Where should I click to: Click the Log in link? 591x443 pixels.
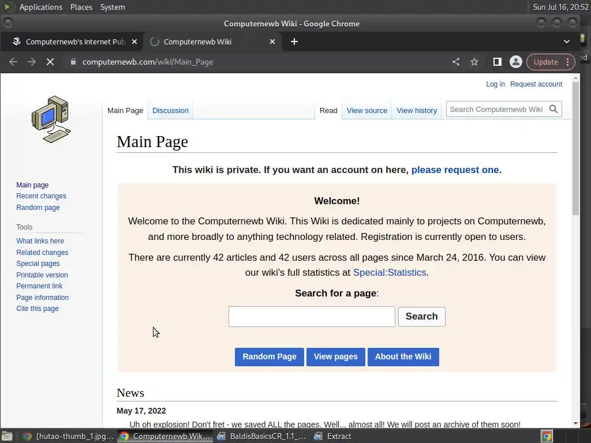click(x=495, y=84)
